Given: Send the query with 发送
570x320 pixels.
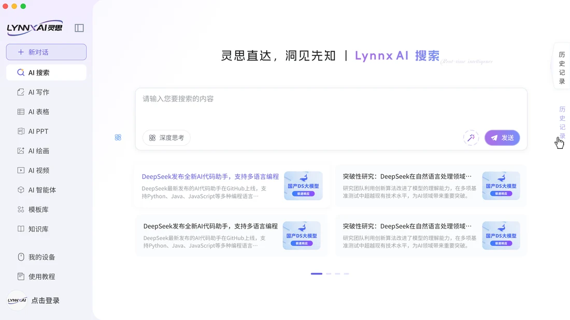Looking at the screenshot, I should coord(502,138).
